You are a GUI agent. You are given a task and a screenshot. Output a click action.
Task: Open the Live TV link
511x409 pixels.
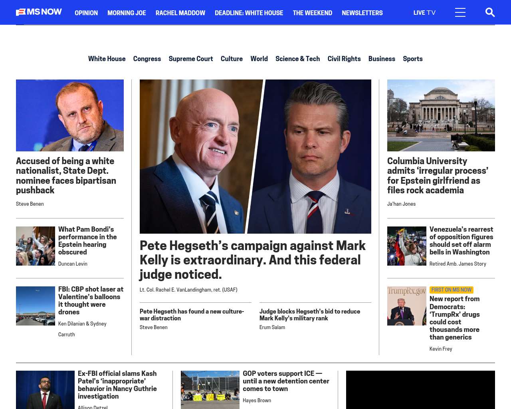424,13
